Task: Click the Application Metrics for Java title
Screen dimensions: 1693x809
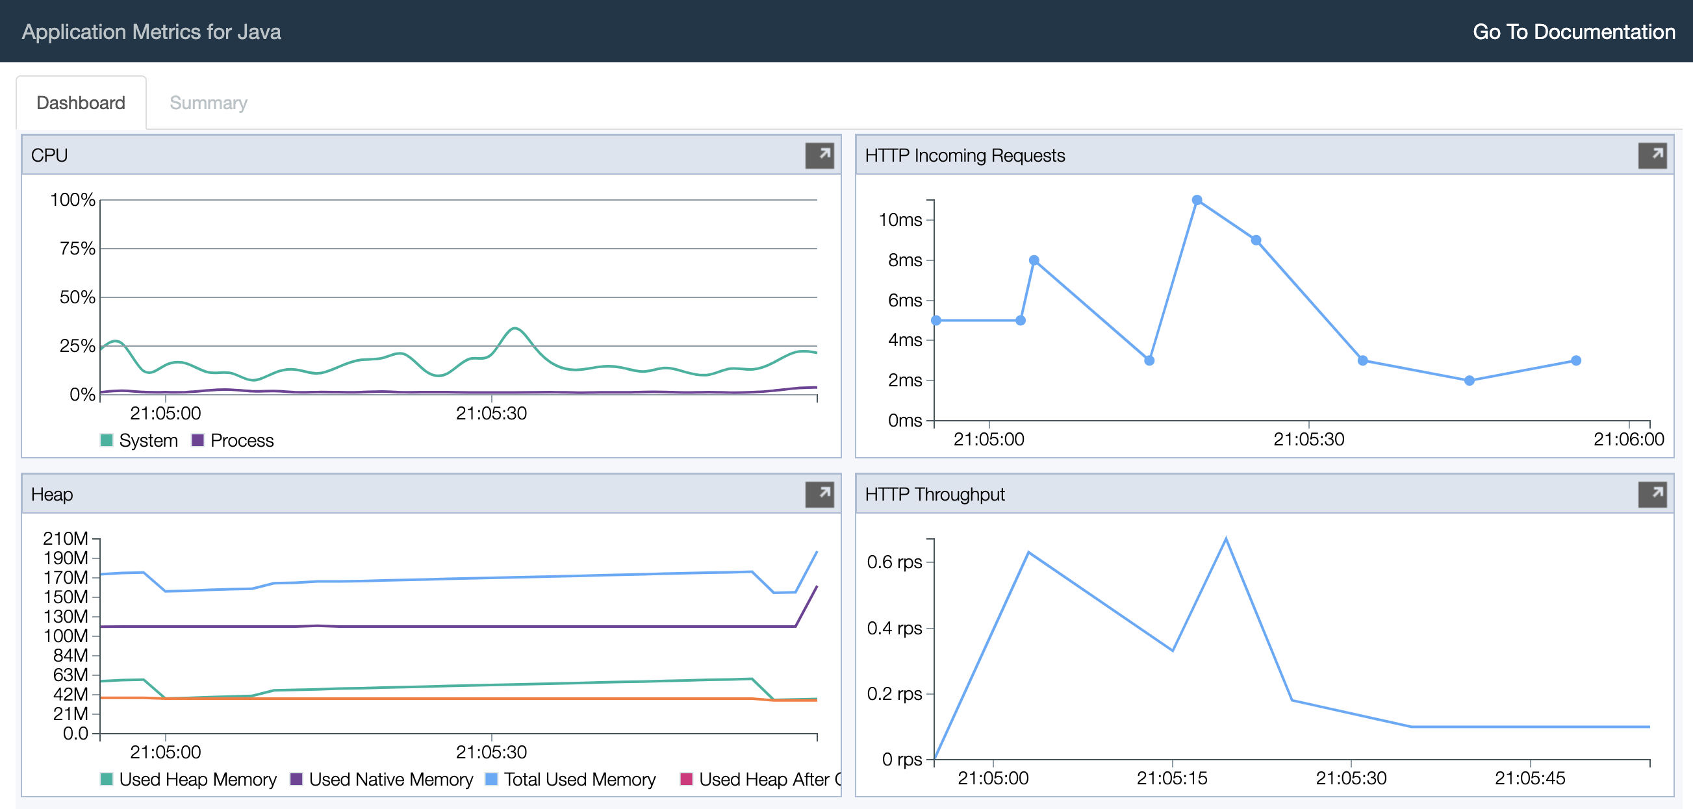Action: click(x=151, y=32)
